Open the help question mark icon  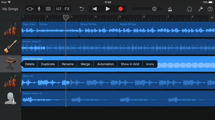pos(210,9)
